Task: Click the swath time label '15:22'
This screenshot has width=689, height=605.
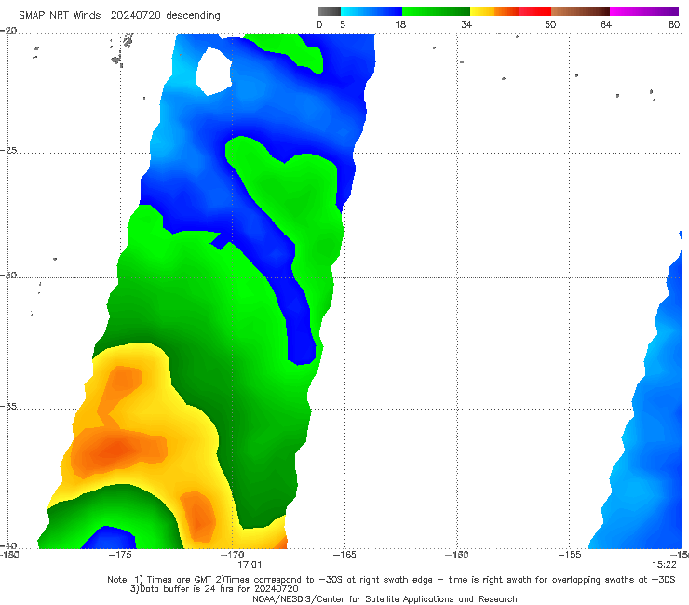Action: tap(664, 565)
